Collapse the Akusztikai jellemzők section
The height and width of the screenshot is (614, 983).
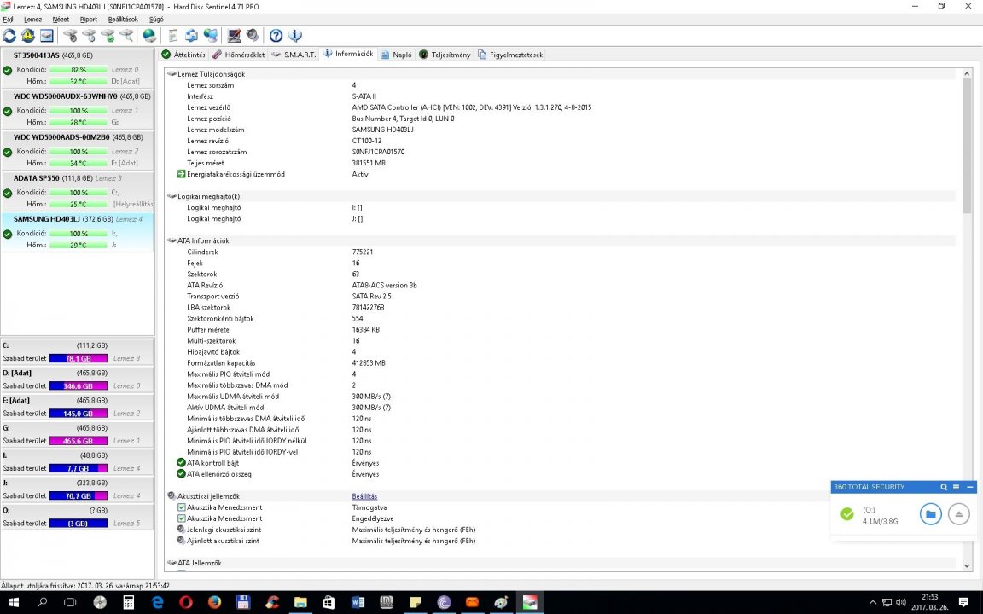pyautogui.click(x=172, y=496)
